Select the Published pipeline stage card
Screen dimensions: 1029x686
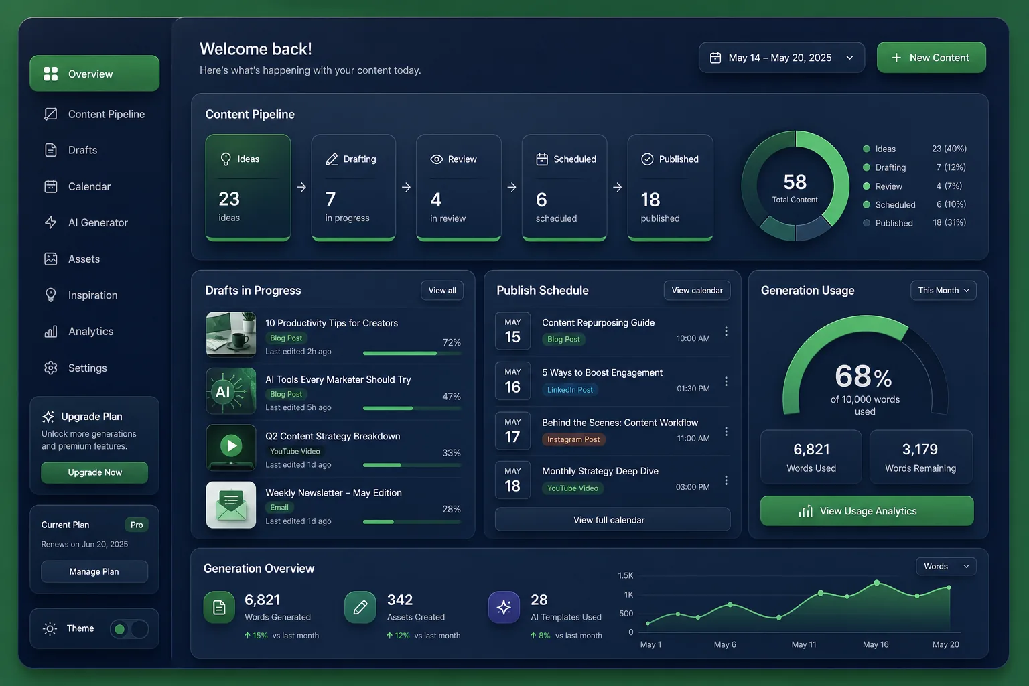[x=670, y=188]
